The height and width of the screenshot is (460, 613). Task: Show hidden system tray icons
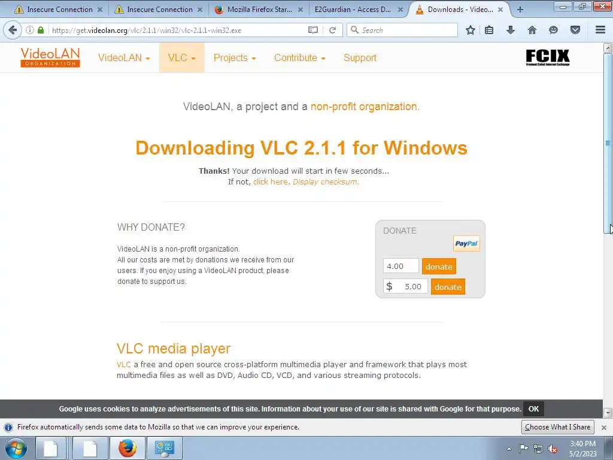509,449
